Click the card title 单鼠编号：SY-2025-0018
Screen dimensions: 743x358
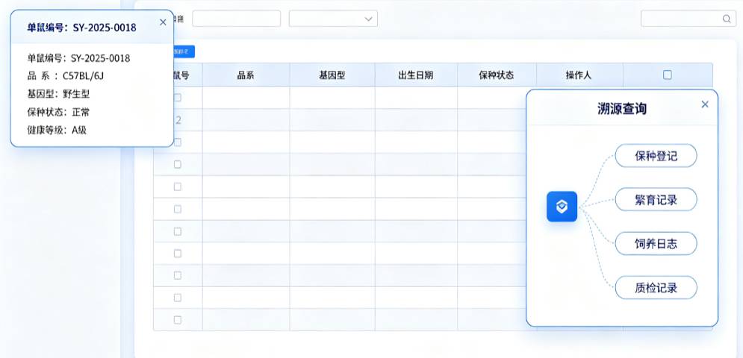pyautogui.click(x=81, y=28)
